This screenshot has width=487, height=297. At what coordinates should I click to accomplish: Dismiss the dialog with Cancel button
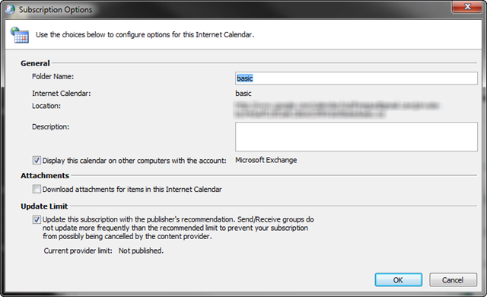(453, 280)
